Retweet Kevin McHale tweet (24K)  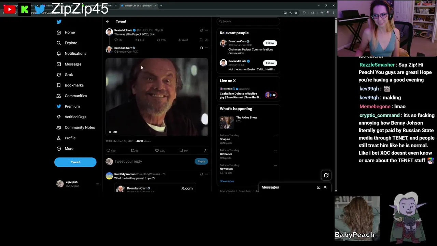(x=140, y=40)
